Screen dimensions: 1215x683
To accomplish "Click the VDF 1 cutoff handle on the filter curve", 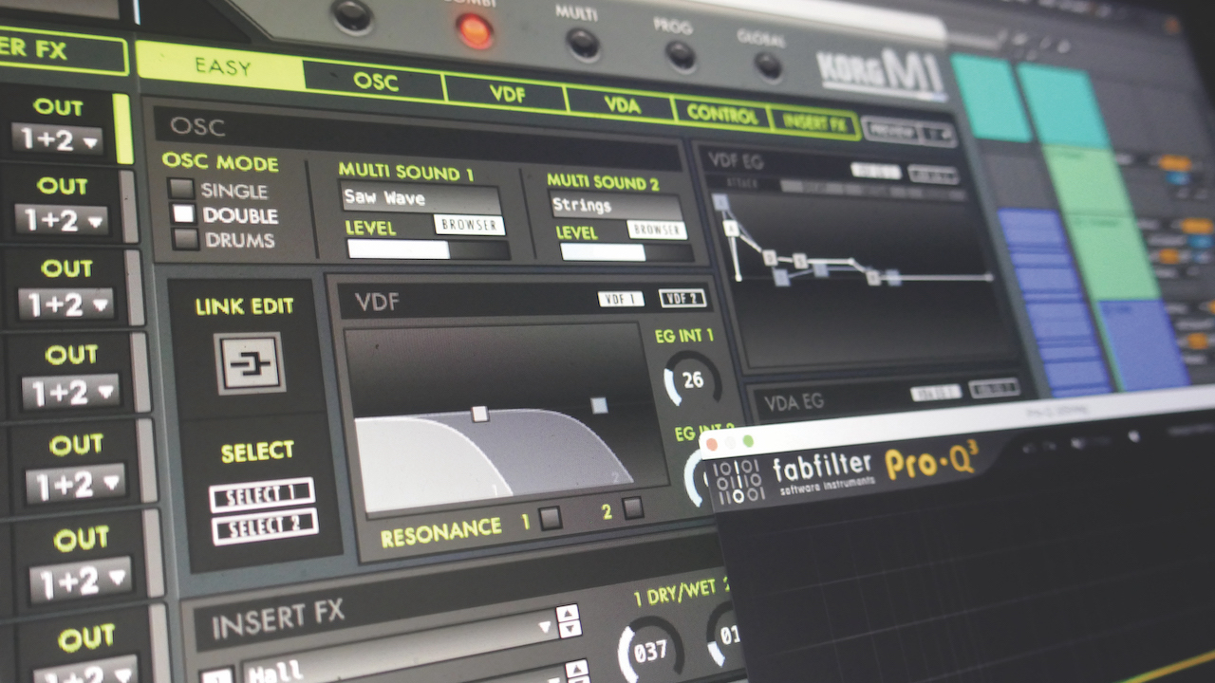I will 480,414.
